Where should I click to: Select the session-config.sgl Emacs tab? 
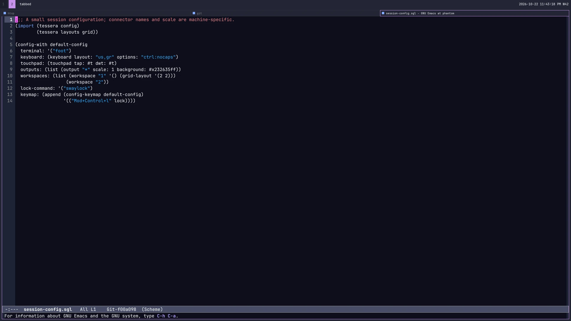pos(474,13)
